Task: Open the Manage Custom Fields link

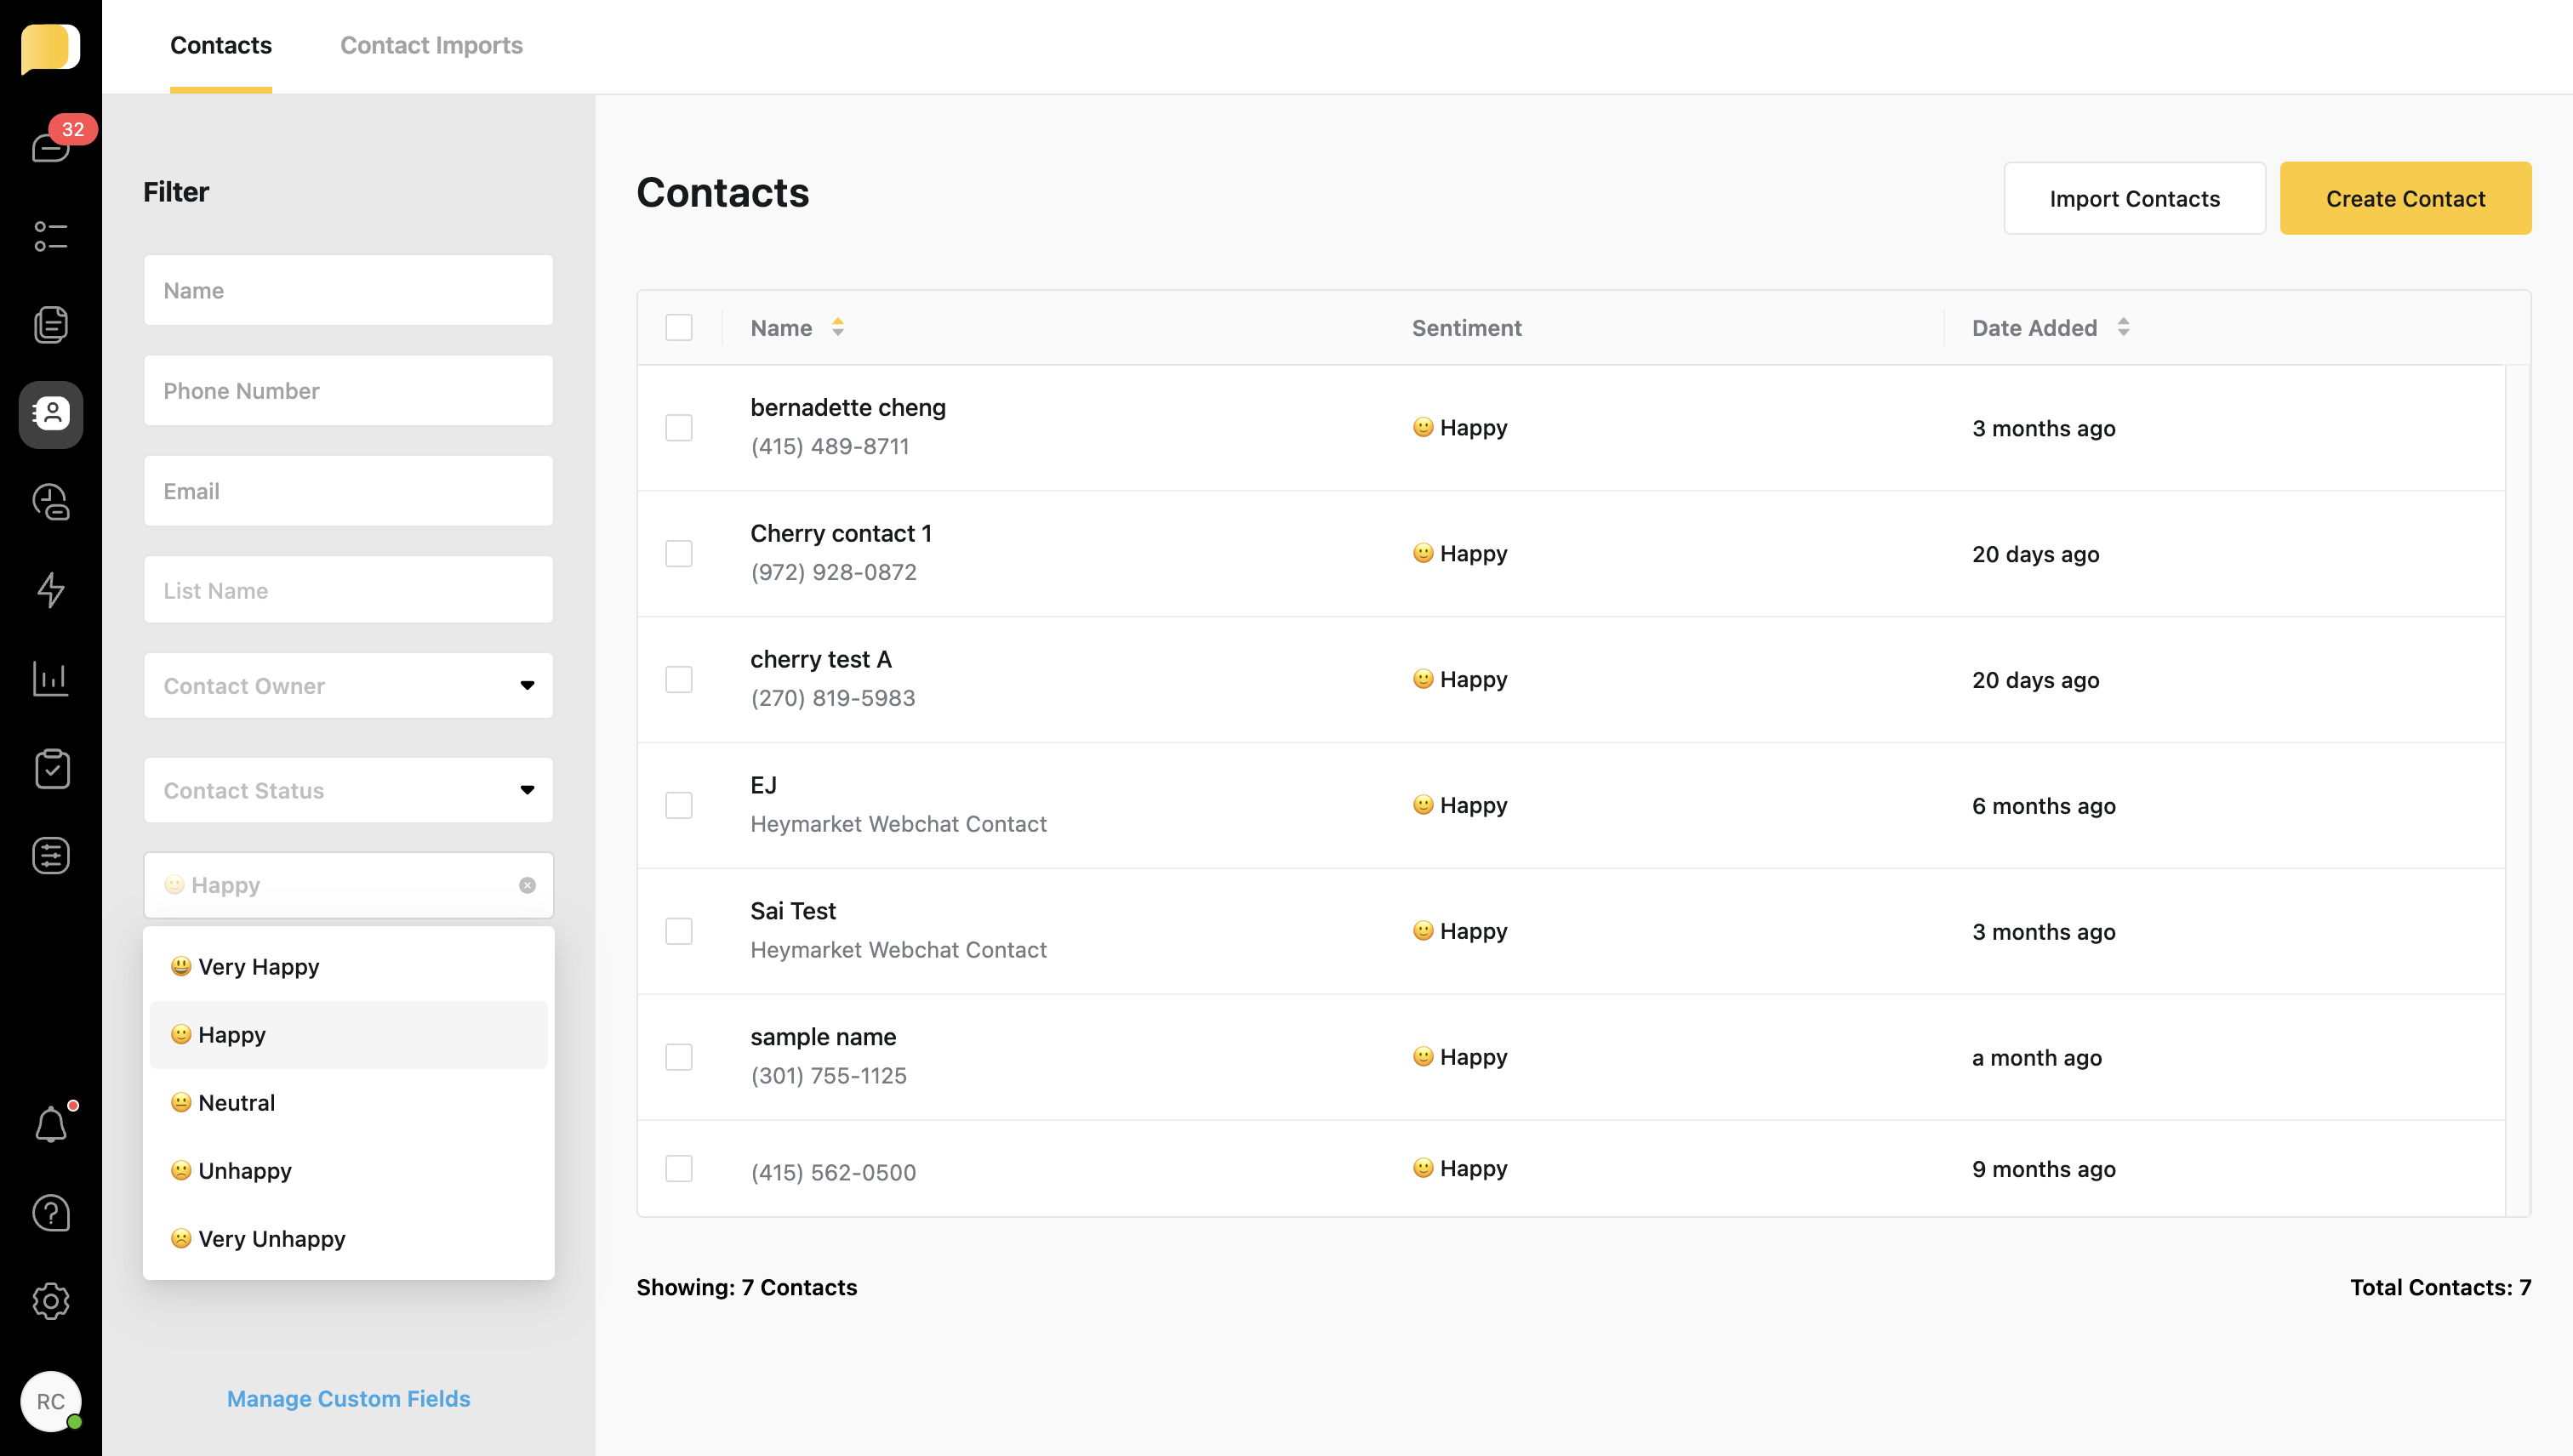Action: [x=348, y=1399]
